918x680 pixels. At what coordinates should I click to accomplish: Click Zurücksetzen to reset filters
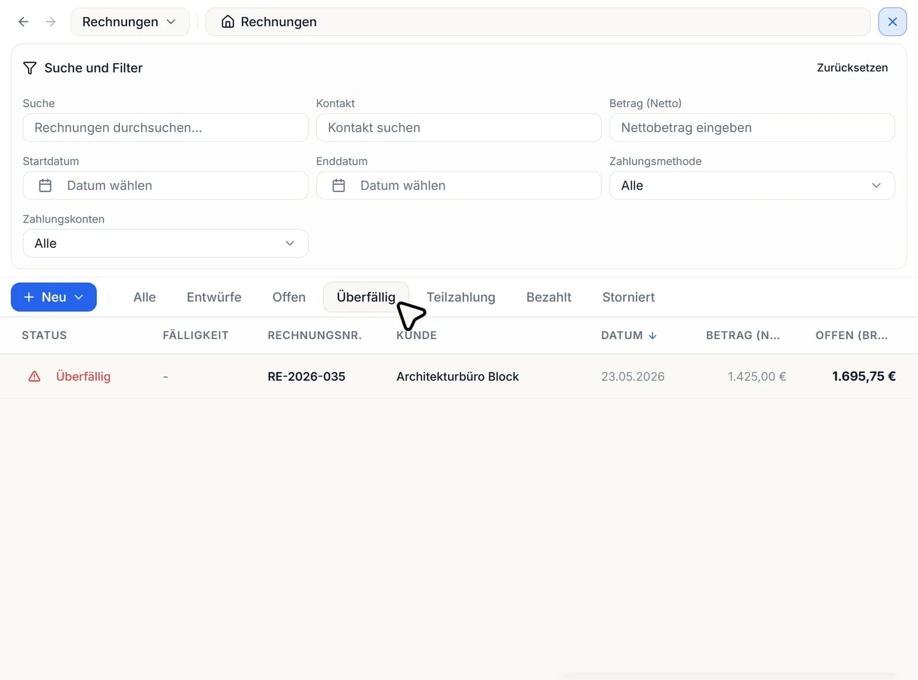(852, 68)
